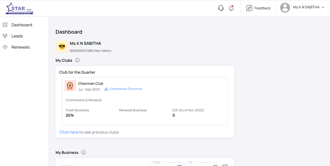Click the Star Health Insurance logo
Screen dimensions: 330x166
click(20, 8)
